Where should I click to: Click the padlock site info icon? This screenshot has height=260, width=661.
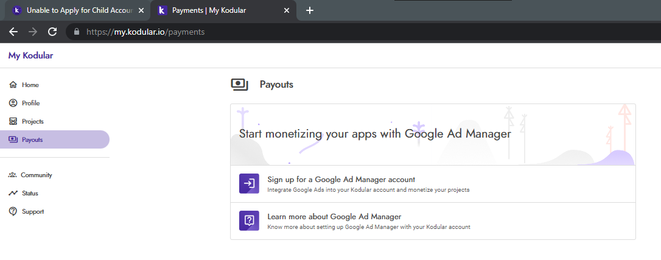pyautogui.click(x=76, y=32)
